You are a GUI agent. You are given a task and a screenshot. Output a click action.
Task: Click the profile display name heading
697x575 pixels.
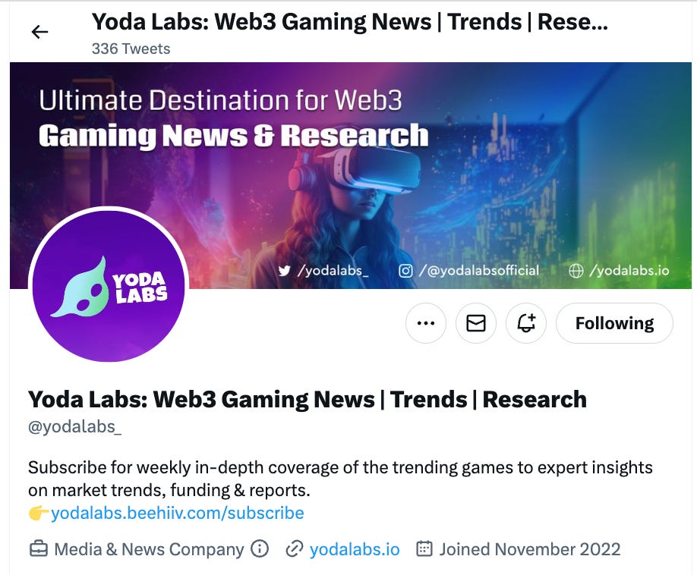tap(307, 399)
